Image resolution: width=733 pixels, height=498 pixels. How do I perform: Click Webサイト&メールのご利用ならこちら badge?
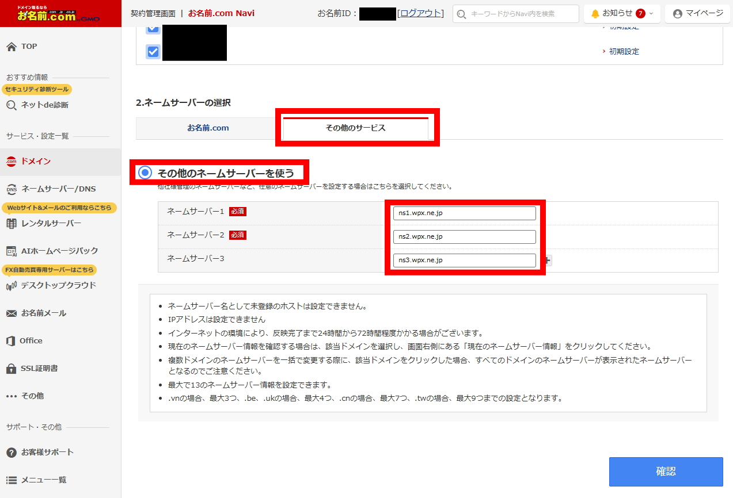tap(59, 208)
